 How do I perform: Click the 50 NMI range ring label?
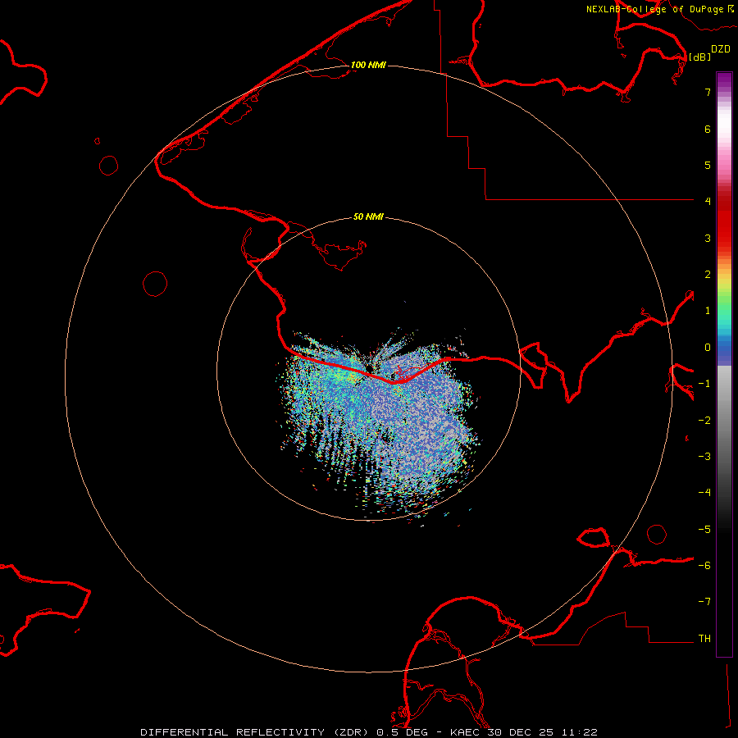click(368, 216)
